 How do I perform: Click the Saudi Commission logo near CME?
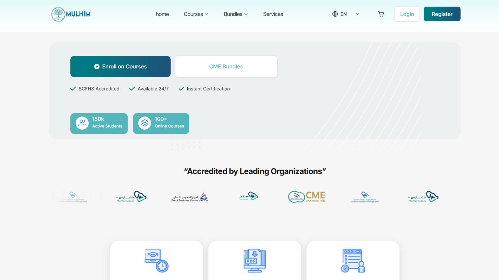pos(365,197)
